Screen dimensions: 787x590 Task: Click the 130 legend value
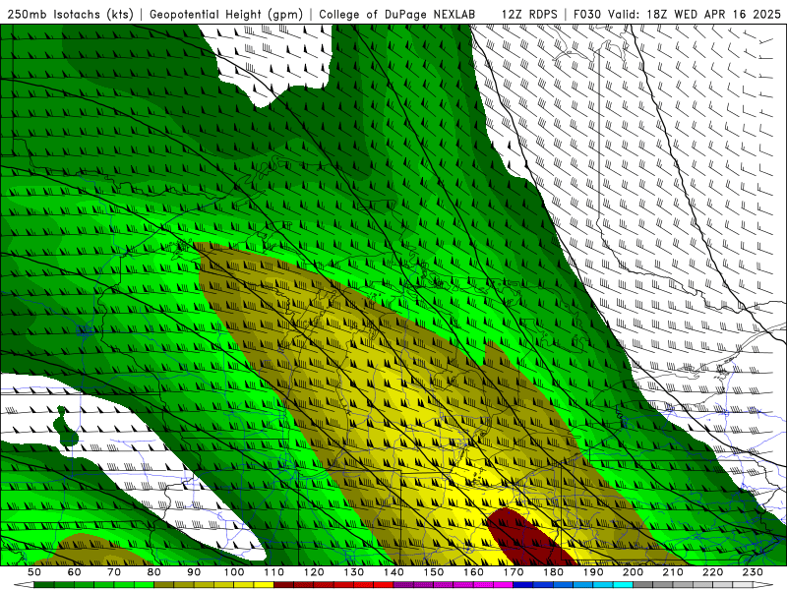pos(354,572)
